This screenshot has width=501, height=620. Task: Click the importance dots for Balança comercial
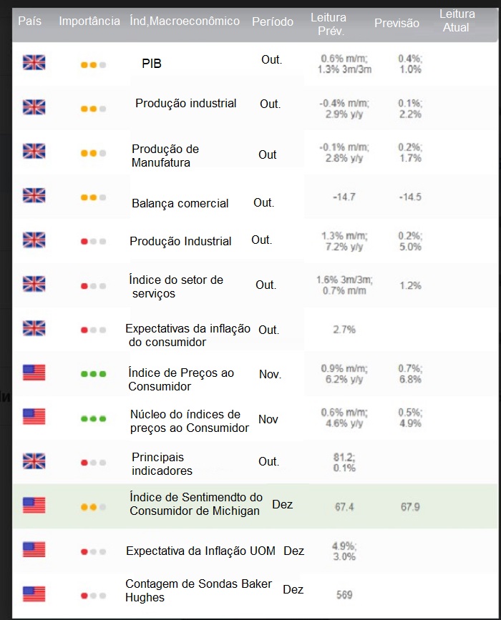coord(93,197)
